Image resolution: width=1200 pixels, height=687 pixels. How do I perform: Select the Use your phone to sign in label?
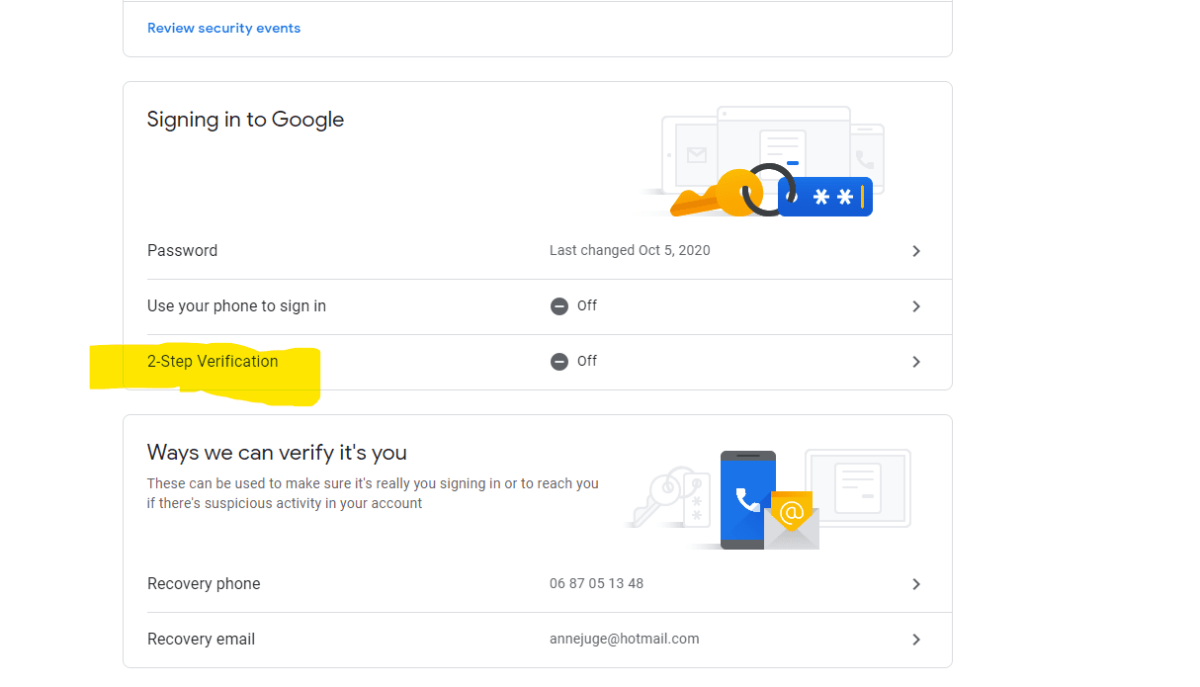pos(236,306)
